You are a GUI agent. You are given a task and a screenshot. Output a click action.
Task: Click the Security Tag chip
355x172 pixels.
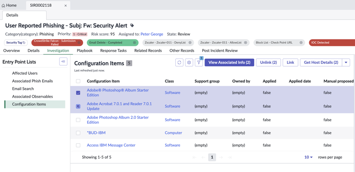(16, 42)
